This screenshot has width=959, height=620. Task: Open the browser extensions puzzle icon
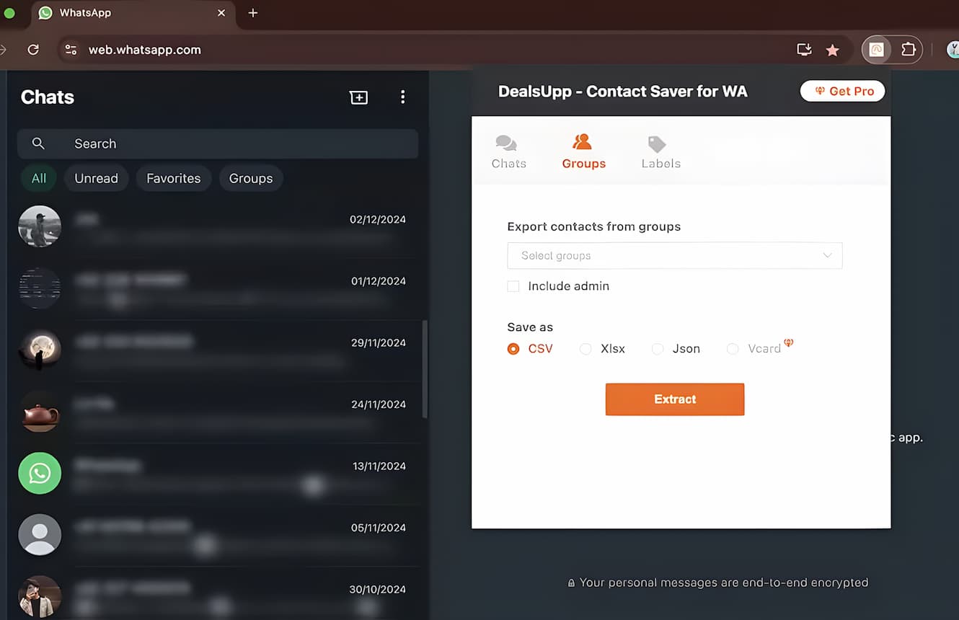[x=909, y=50]
